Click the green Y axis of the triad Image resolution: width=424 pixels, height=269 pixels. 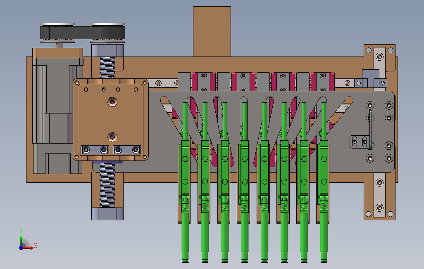(x=21, y=241)
